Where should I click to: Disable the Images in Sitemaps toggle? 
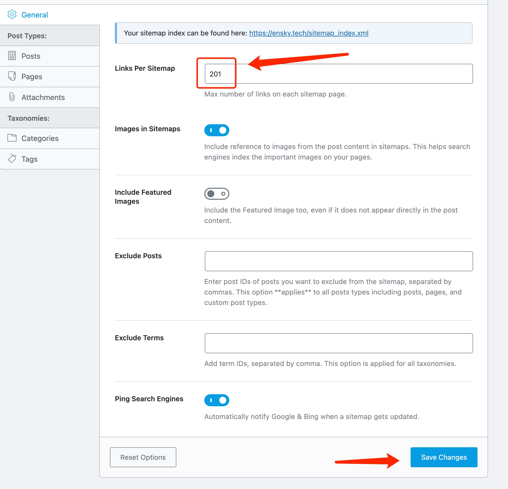(x=217, y=130)
